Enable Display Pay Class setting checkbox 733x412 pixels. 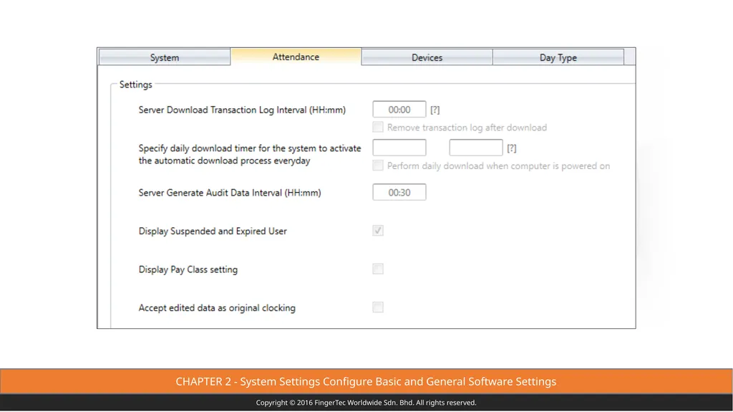[378, 269]
